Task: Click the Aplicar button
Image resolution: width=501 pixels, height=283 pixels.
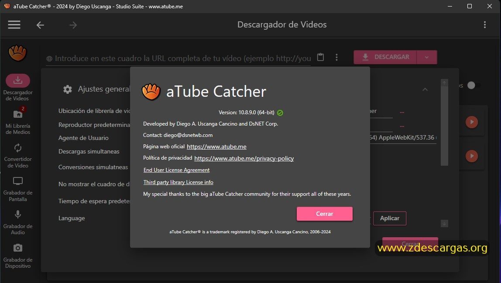Action: click(389, 218)
